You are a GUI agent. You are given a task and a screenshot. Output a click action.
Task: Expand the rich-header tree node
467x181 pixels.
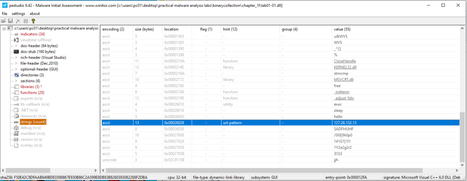16,57
